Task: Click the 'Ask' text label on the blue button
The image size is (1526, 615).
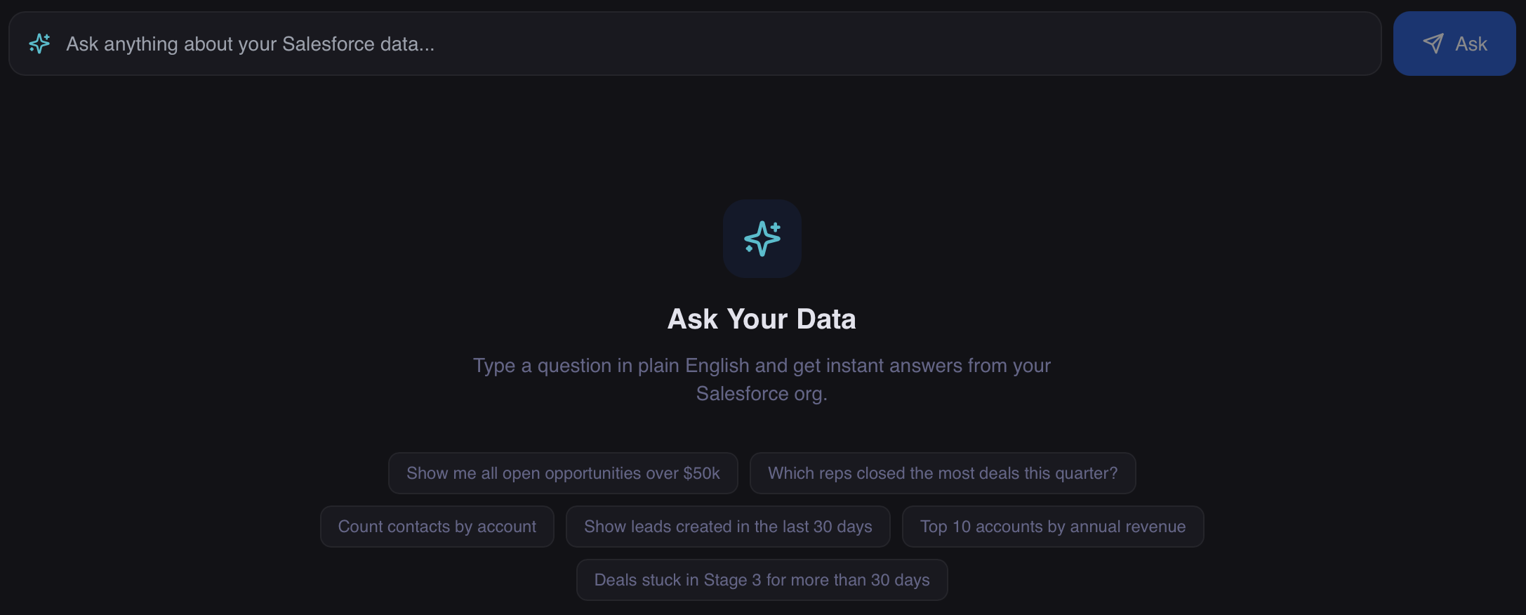Action: click(1471, 44)
